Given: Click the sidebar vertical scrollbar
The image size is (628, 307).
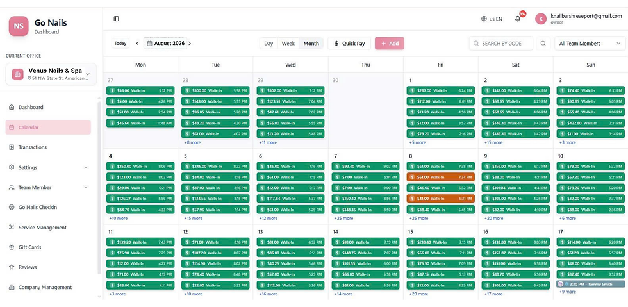Looking at the screenshot, I should 99,188.
